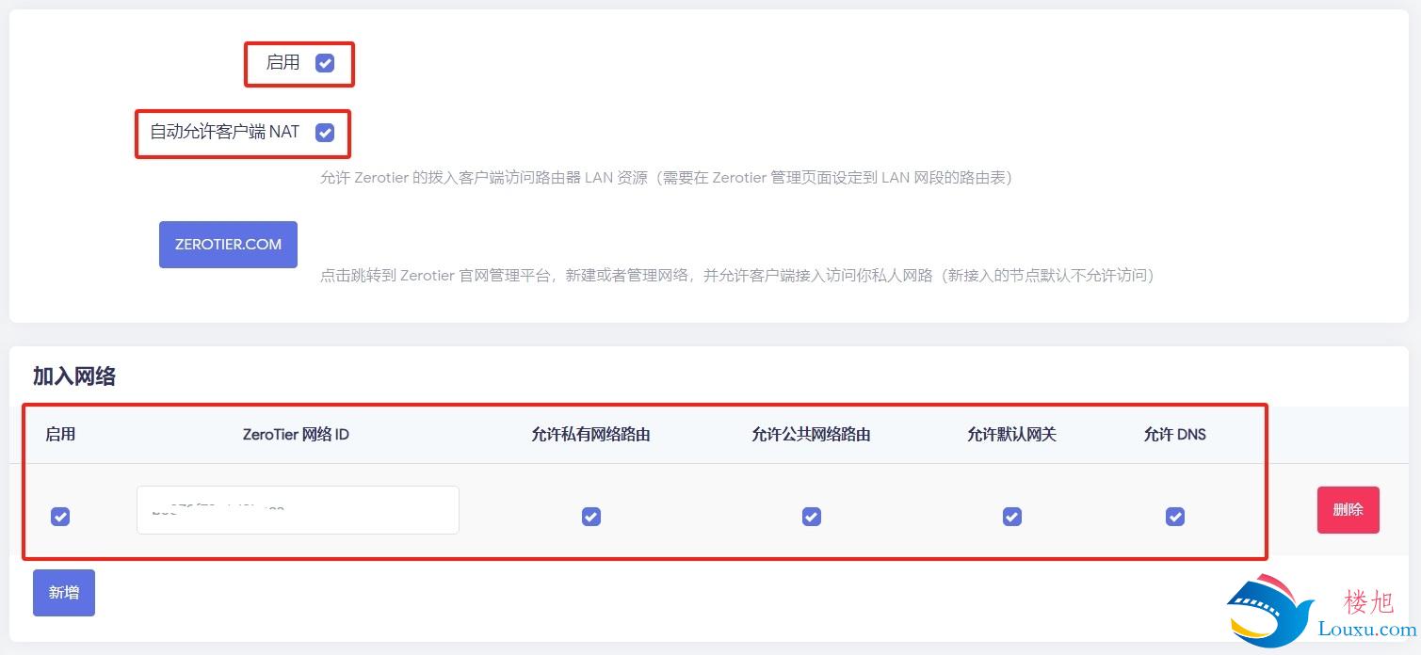Click the 允许公共网络路由 column header
Viewport: 1421px width, 655px height.
pos(811,435)
